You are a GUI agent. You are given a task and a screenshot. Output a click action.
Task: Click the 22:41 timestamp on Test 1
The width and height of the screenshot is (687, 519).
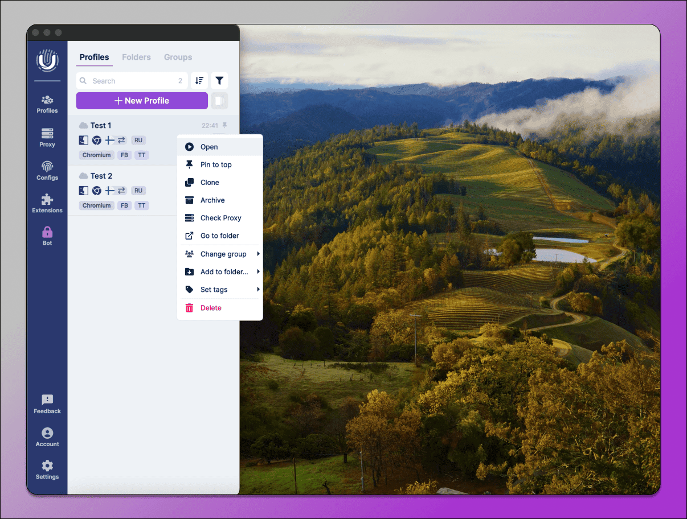210,126
